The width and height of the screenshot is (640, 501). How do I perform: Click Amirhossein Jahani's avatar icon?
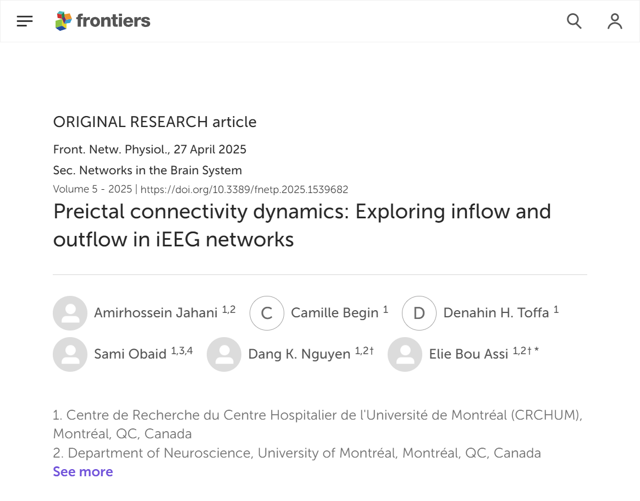click(70, 313)
